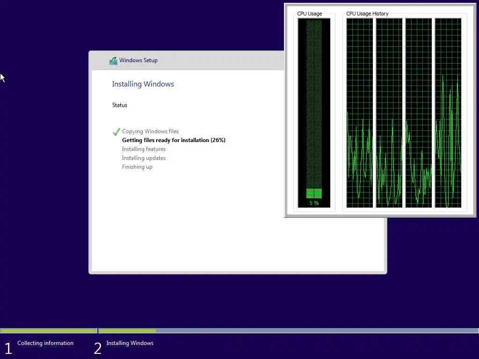
Task: Click the 'CPU Usage History' label
Action: point(367,14)
